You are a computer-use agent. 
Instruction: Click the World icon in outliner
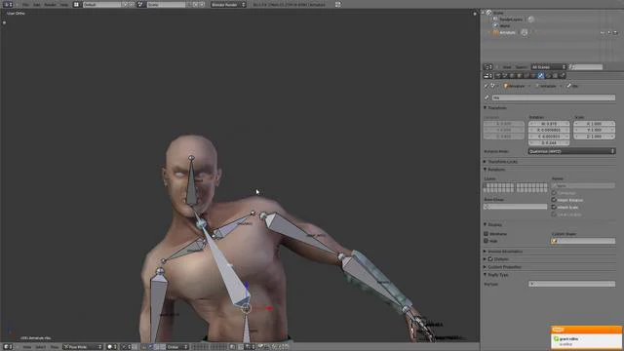tap(495, 25)
